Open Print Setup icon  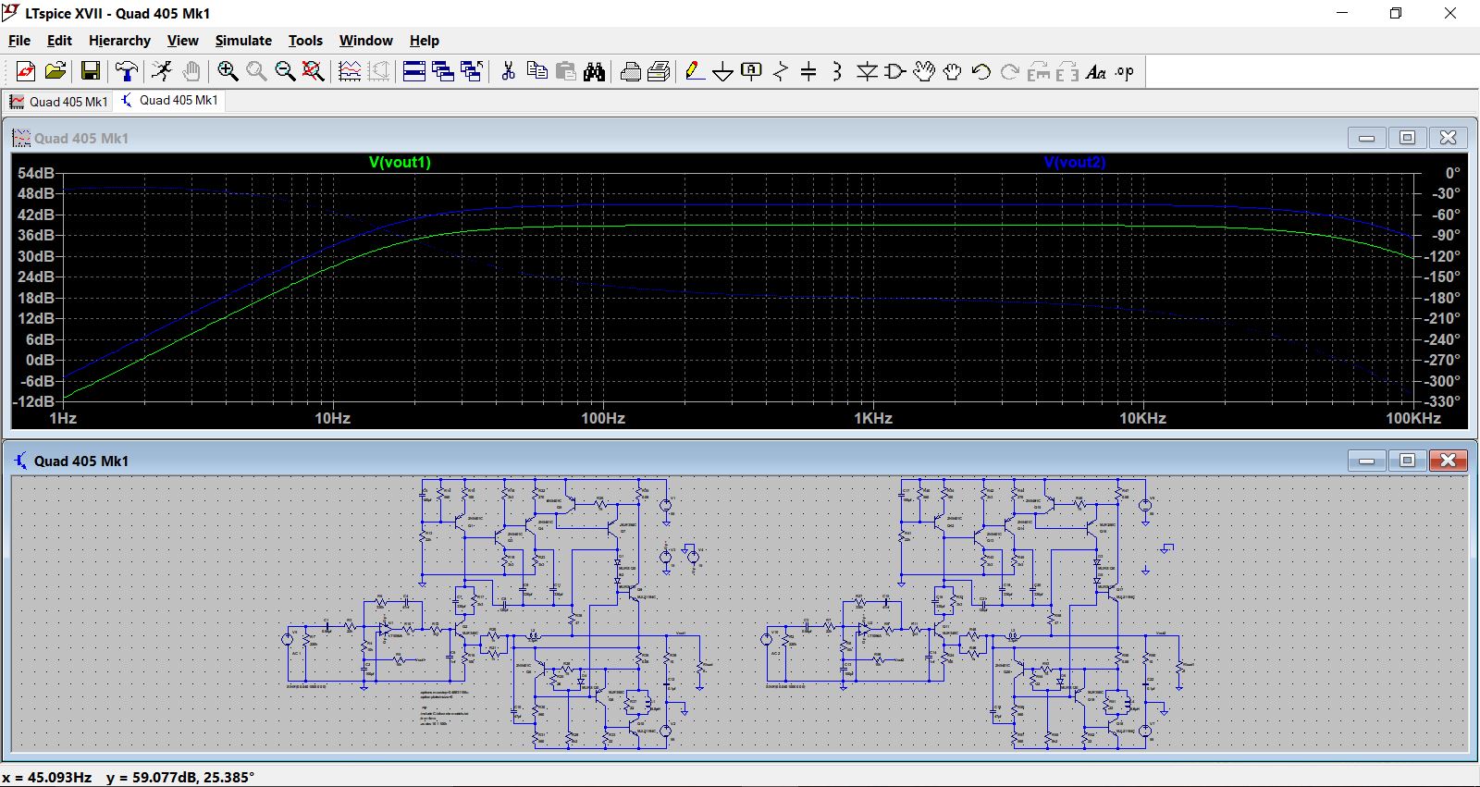click(x=631, y=71)
